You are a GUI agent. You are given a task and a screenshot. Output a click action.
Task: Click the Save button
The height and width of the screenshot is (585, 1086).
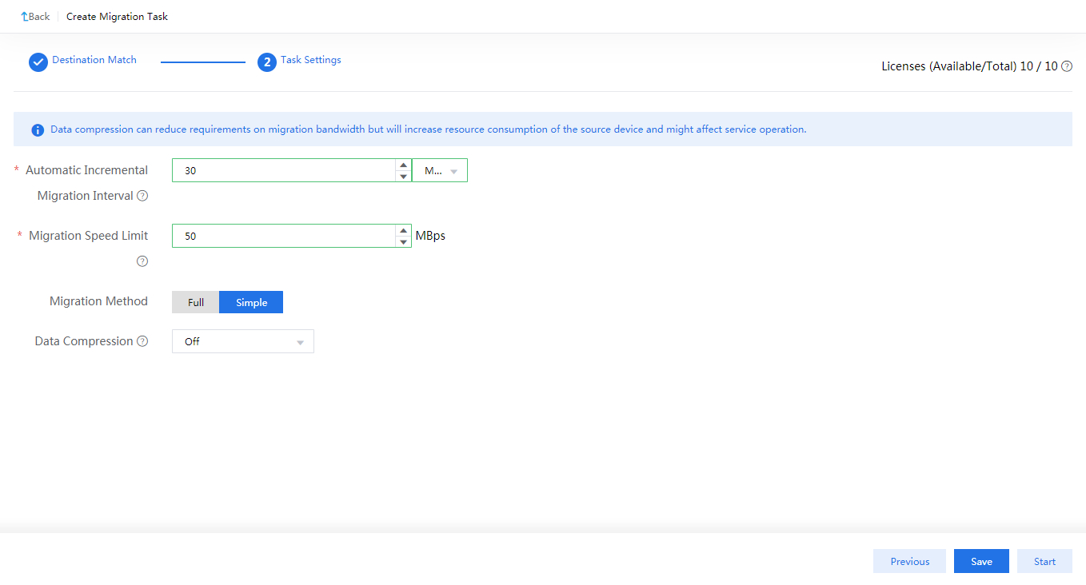pos(981,561)
